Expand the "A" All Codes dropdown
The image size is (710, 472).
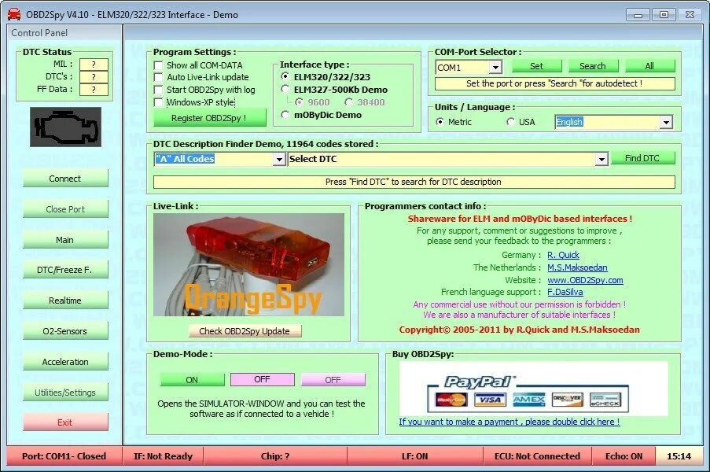pyautogui.click(x=279, y=159)
